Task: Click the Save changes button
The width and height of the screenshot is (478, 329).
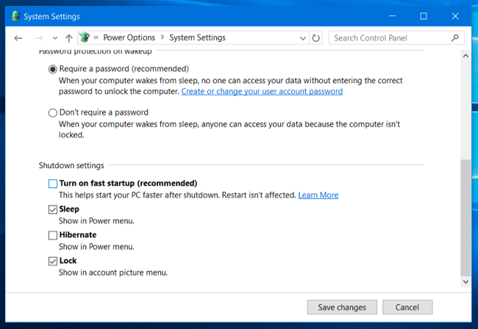Action: tap(342, 307)
